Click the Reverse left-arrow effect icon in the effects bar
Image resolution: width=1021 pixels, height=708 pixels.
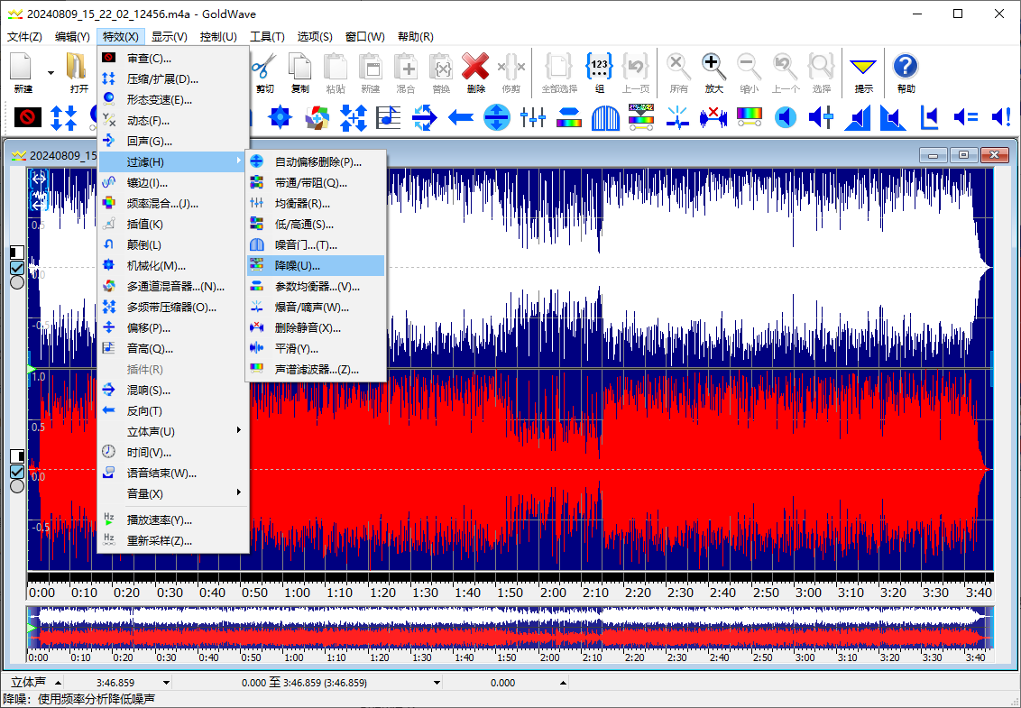(x=461, y=117)
